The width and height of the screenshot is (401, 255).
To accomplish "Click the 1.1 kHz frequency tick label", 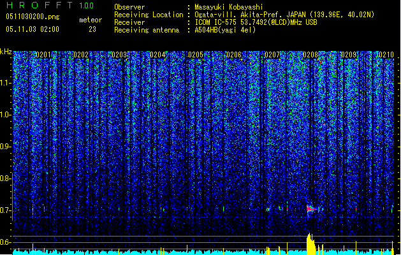I will [6, 83].
